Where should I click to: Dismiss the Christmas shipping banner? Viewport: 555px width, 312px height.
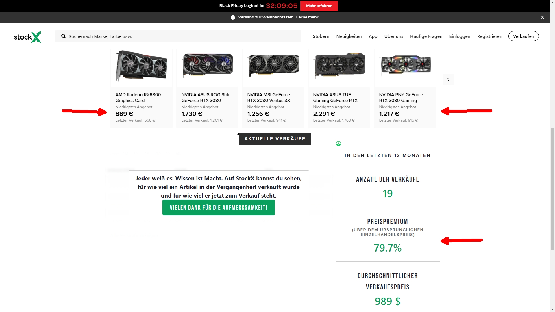[543, 17]
